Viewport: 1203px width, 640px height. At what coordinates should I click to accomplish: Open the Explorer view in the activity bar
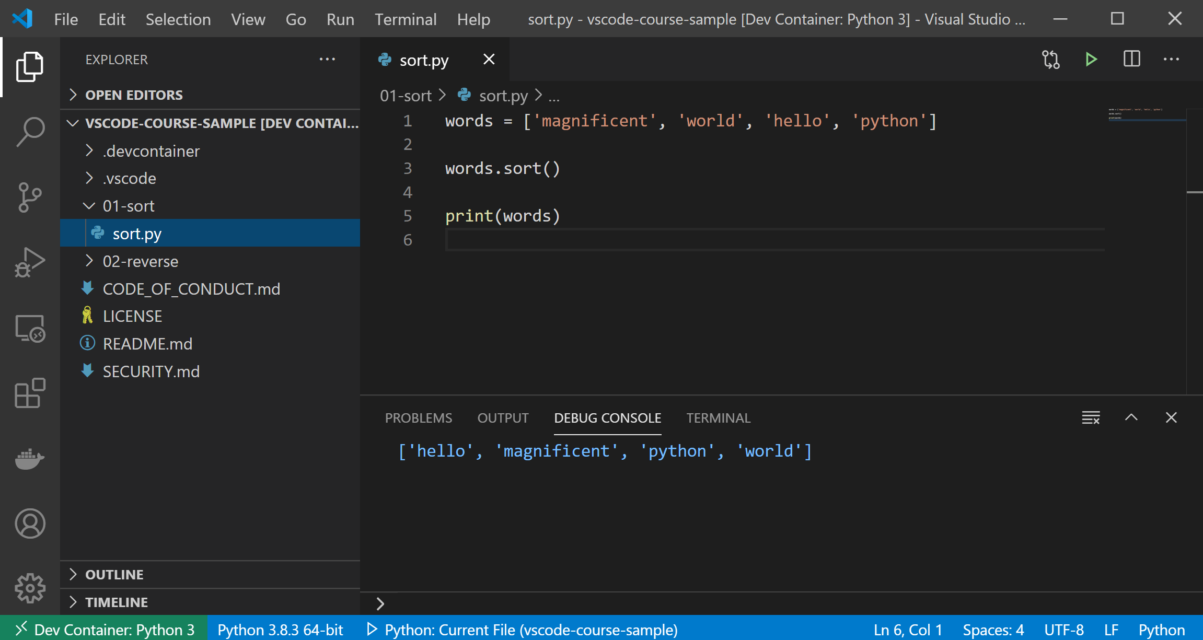click(30, 67)
